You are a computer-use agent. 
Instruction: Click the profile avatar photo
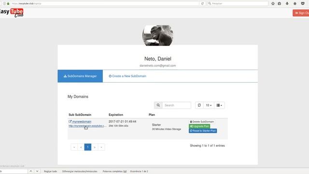pos(158,35)
